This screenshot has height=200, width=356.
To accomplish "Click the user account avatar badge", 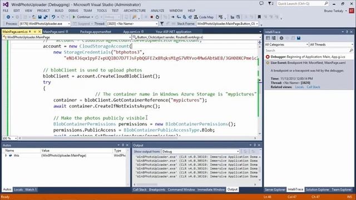I will 352,11.
